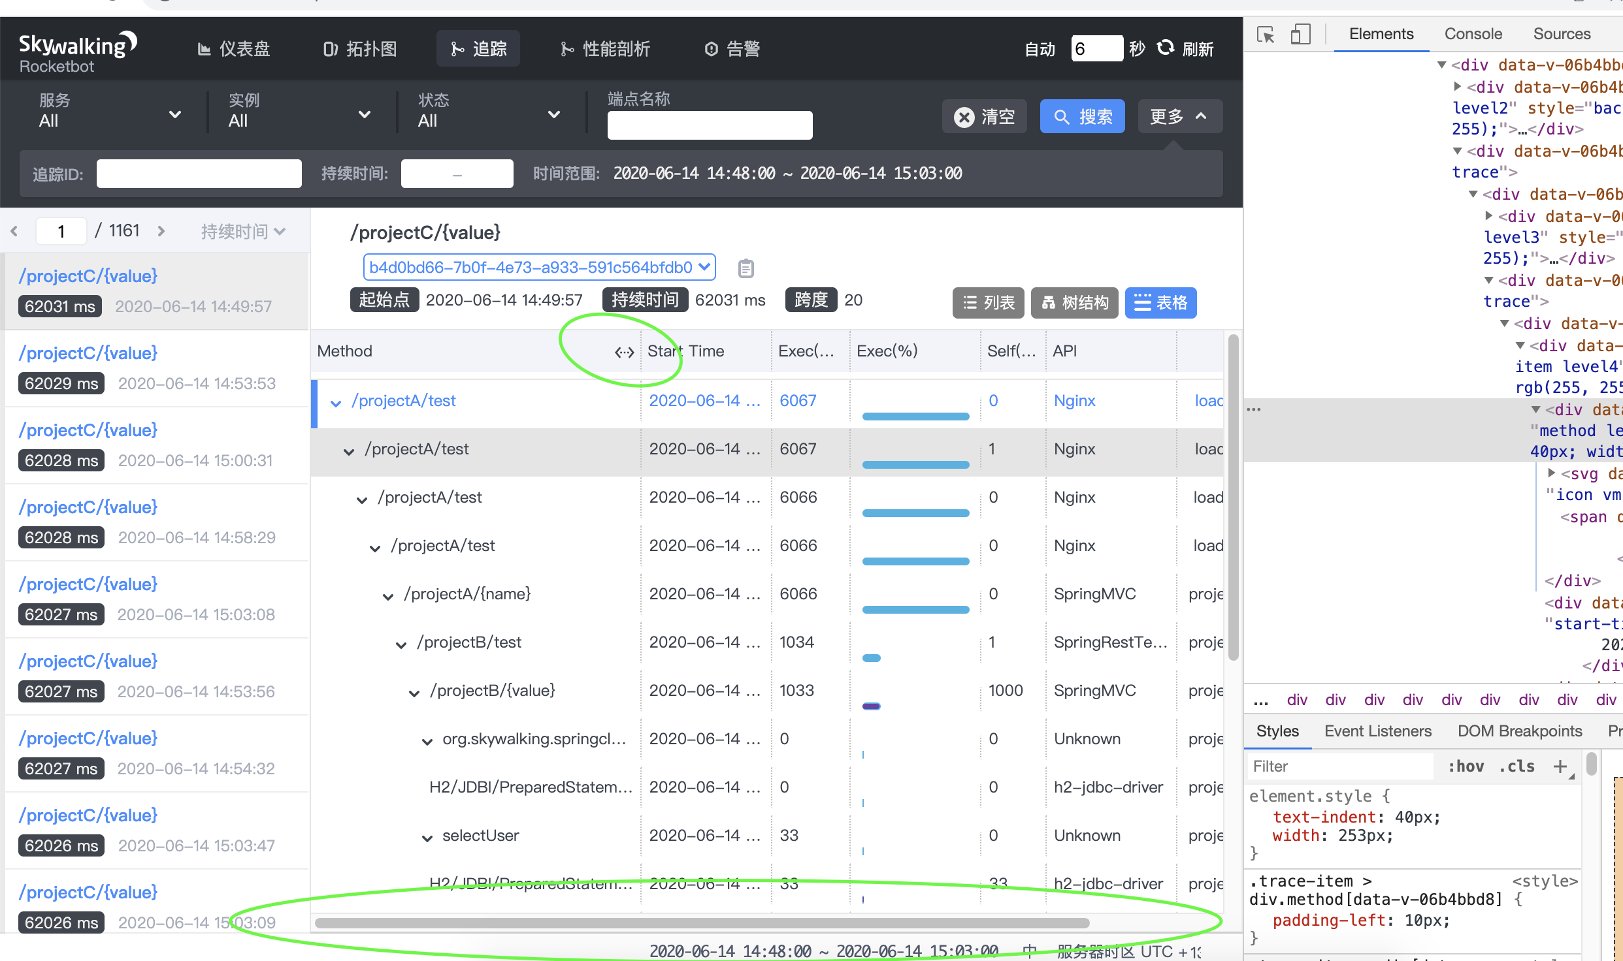Toggle :hov element state panel
Screen dimensions: 1623x961
point(1466,766)
